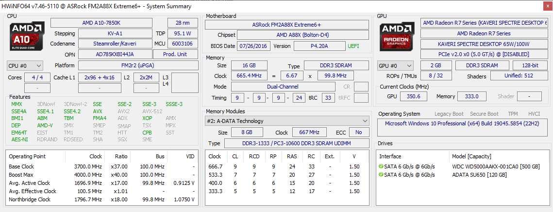Click green status icon for WDC drive
Viewport: 553px width, 212px height.
pos(381,167)
